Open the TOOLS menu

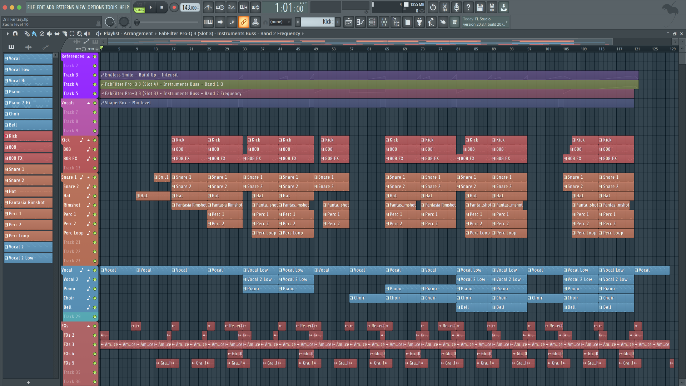click(111, 7)
